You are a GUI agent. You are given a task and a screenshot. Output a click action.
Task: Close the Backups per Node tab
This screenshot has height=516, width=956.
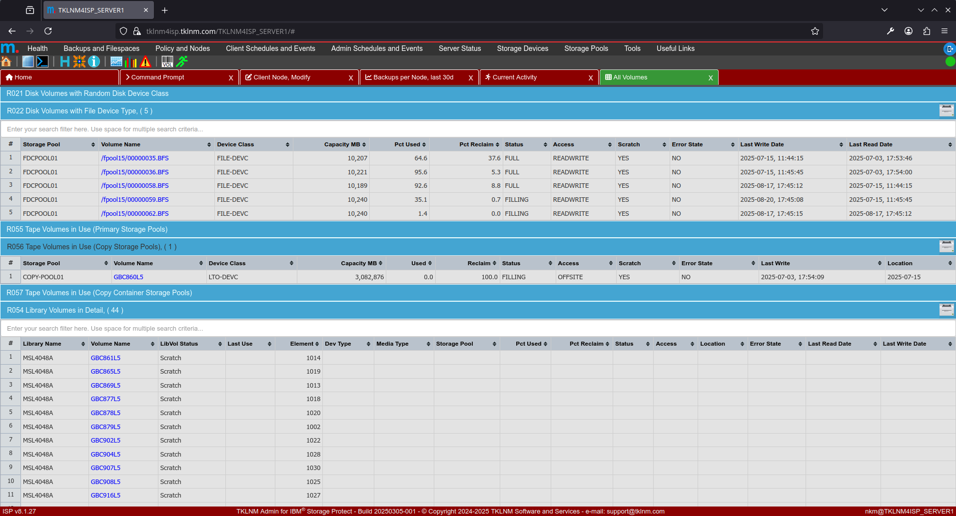[x=470, y=78]
